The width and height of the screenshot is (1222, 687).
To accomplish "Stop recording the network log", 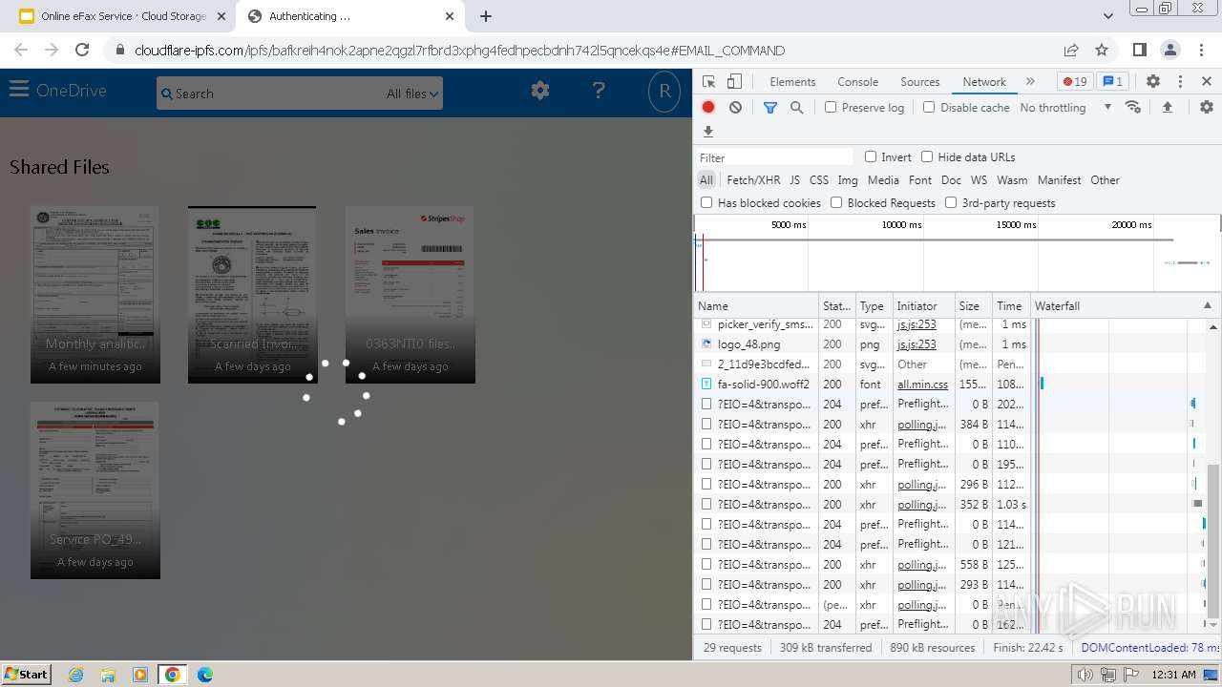I will [x=708, y=107].
